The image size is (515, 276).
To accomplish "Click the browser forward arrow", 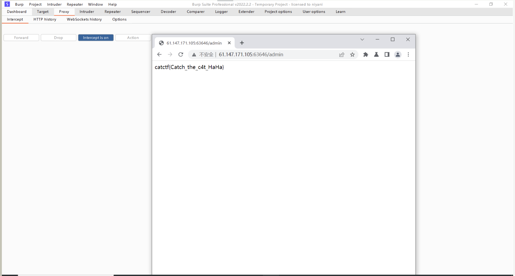I will 170,55.
